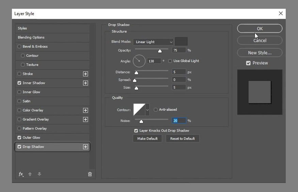The width and height of the screenshot is (298, 192).
Task: Select the Pattern Overlay effect label
Action: click(x=35, y=128)
